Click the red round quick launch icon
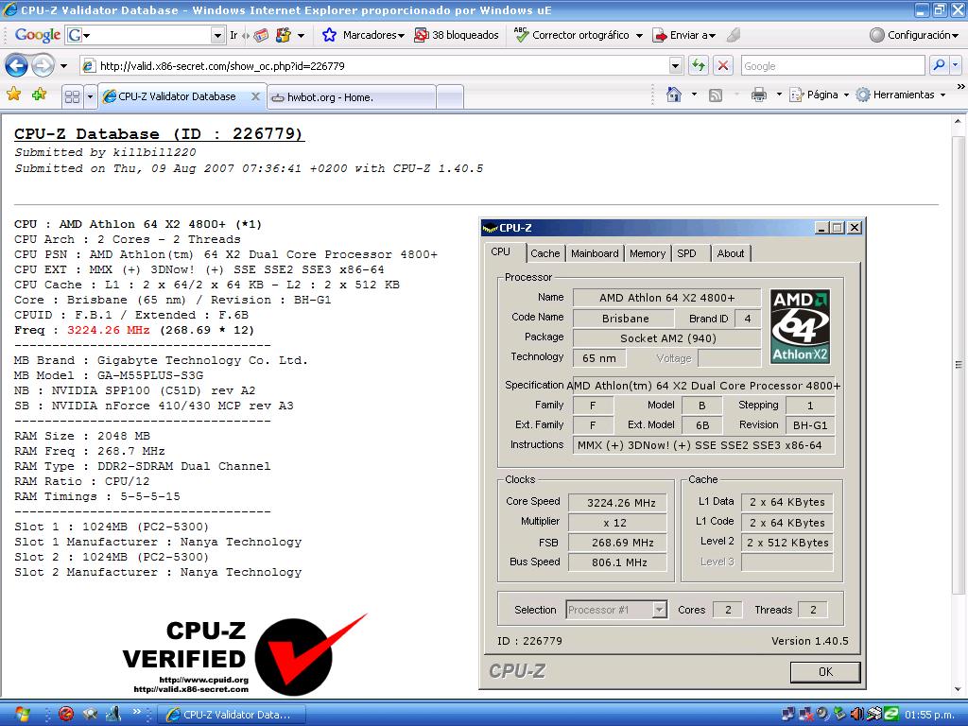Image resolution: width=968 pixels, height=726 pixels. point(65,715)
